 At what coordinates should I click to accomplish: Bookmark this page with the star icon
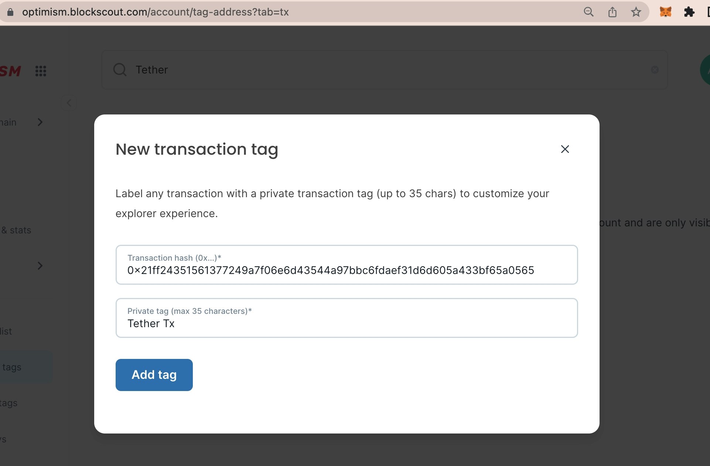point(636,12)
